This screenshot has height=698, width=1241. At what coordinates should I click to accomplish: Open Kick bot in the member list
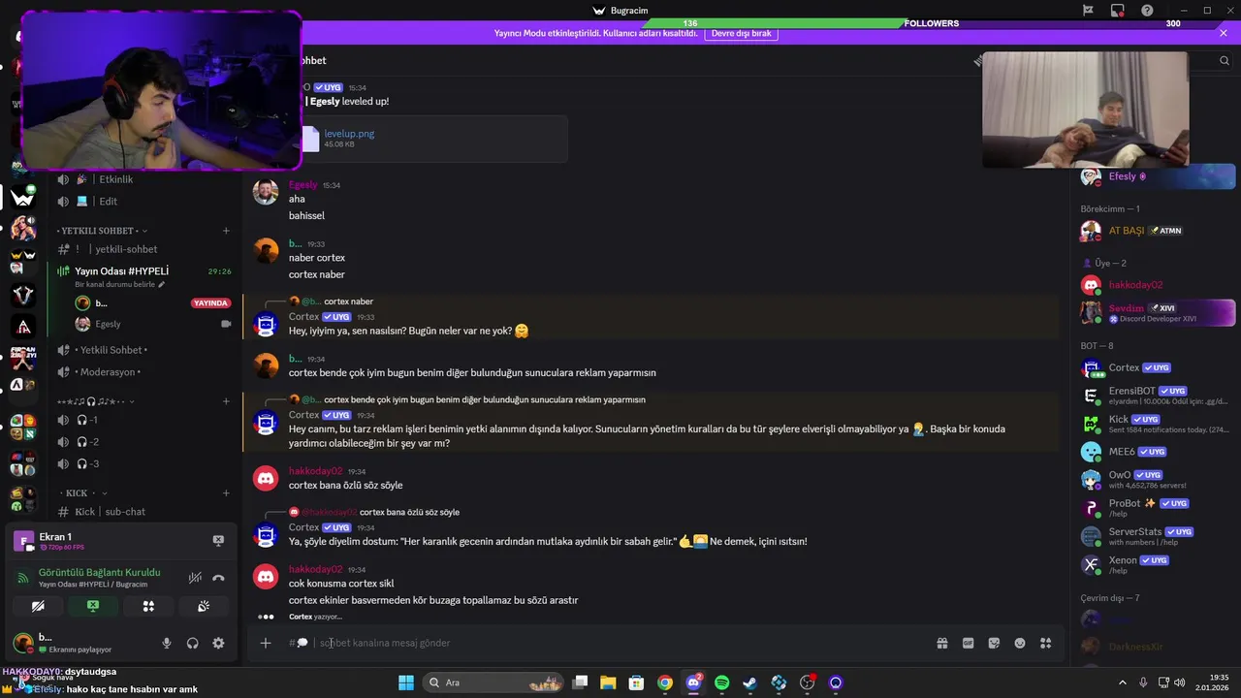coord(1157,424)
